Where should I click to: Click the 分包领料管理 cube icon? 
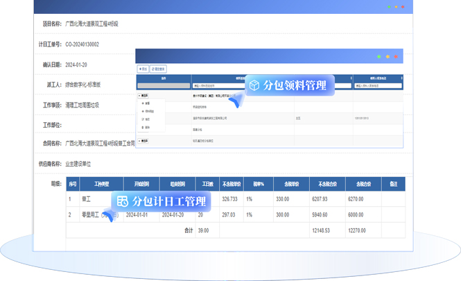[254, 85]
